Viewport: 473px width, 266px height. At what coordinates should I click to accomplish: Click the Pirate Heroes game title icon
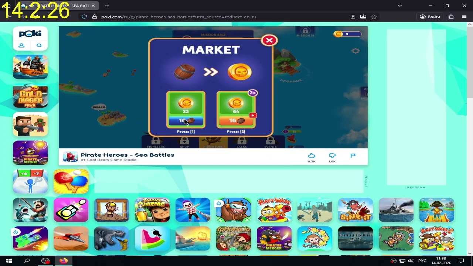[70, 157]
